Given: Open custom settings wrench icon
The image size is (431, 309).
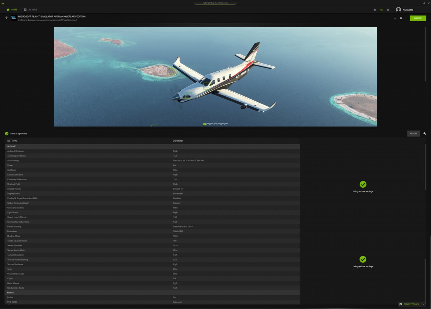Looking at the screenshot, I should coord(425,133).
